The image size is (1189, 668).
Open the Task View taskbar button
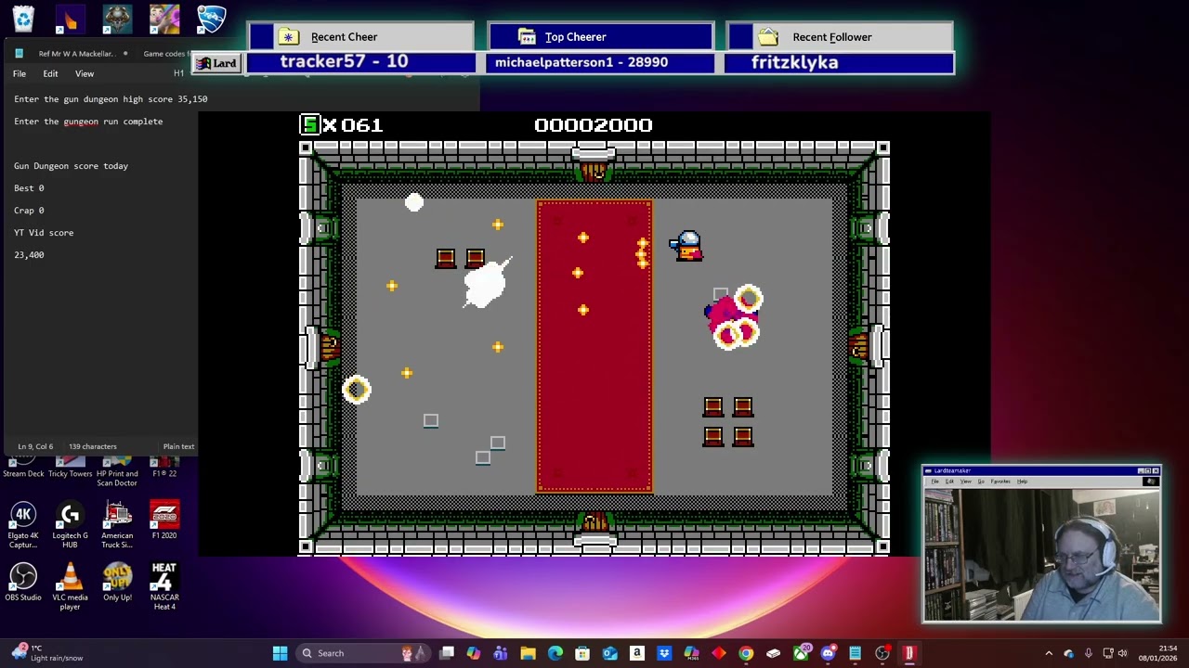click(x=447, y=653)
